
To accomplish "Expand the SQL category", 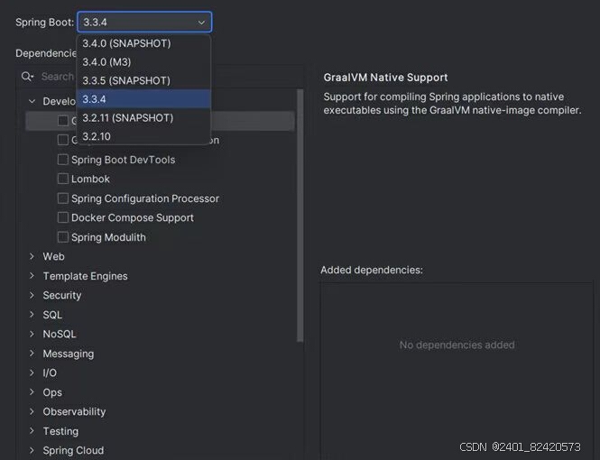I will [32, 315].
